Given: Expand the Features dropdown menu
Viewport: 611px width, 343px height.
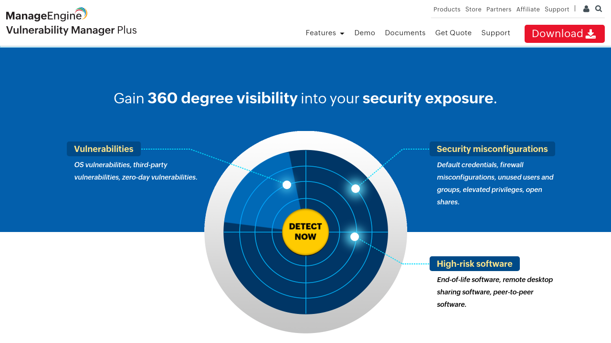Looking at the screenshot, I should tap(325, 33).
